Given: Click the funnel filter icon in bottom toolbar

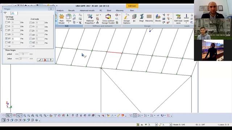Looking at the screenshot, I should [55, 116].
